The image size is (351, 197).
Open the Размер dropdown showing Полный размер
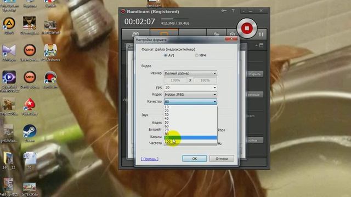tap(190, 73)
